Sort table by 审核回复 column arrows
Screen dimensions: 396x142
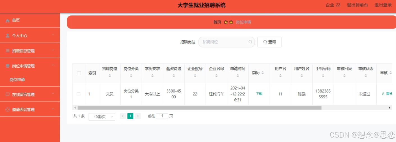tap(344, 76)
